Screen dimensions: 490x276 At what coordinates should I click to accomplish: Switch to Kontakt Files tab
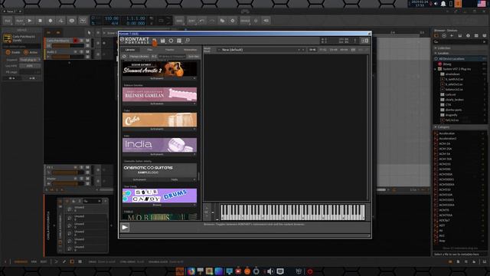tap(150, 50)
